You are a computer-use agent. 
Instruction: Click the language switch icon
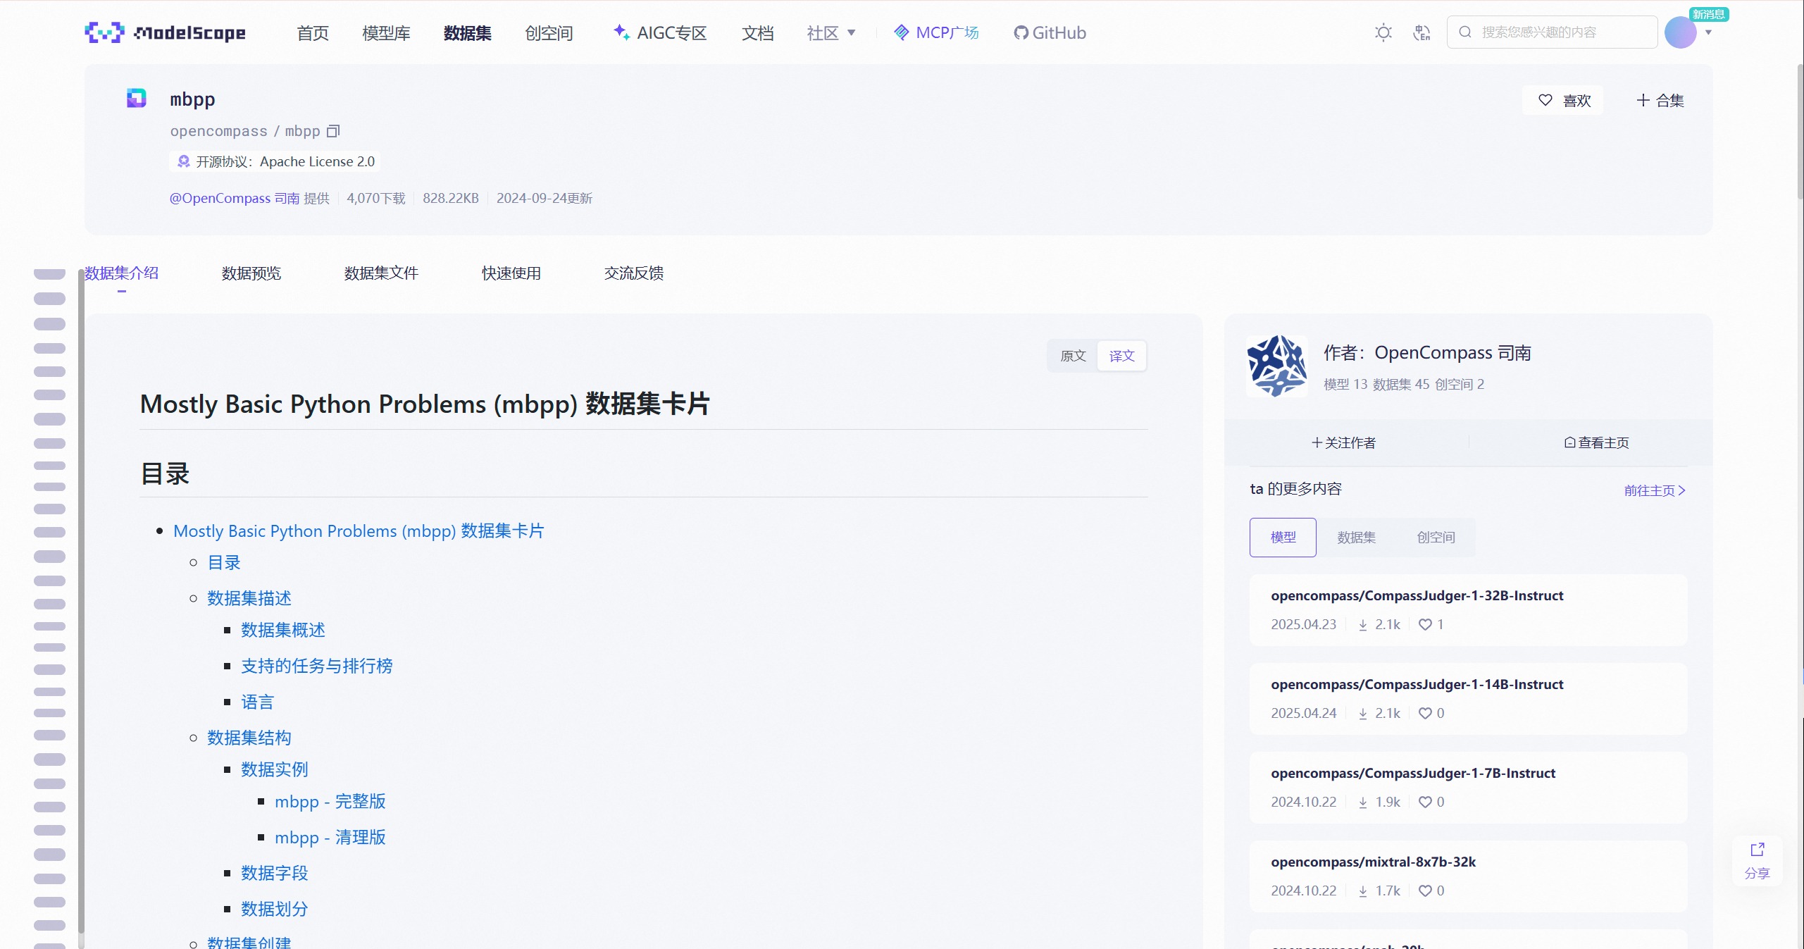click(1422, 32)
